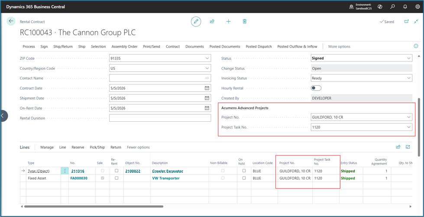Open Posted Outflow & Inflow menu
Viewport: 424px width, 217px height.
297,46
